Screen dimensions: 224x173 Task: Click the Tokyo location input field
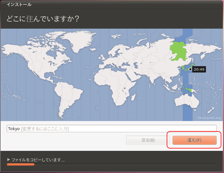click(x=112, y=129)
